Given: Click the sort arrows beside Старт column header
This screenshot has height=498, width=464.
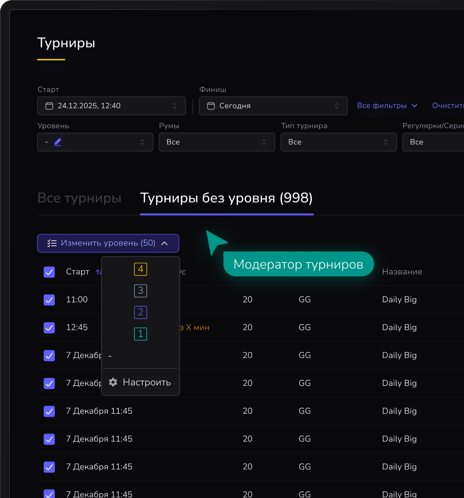Looking at the screenshot, I should (99, 272).
